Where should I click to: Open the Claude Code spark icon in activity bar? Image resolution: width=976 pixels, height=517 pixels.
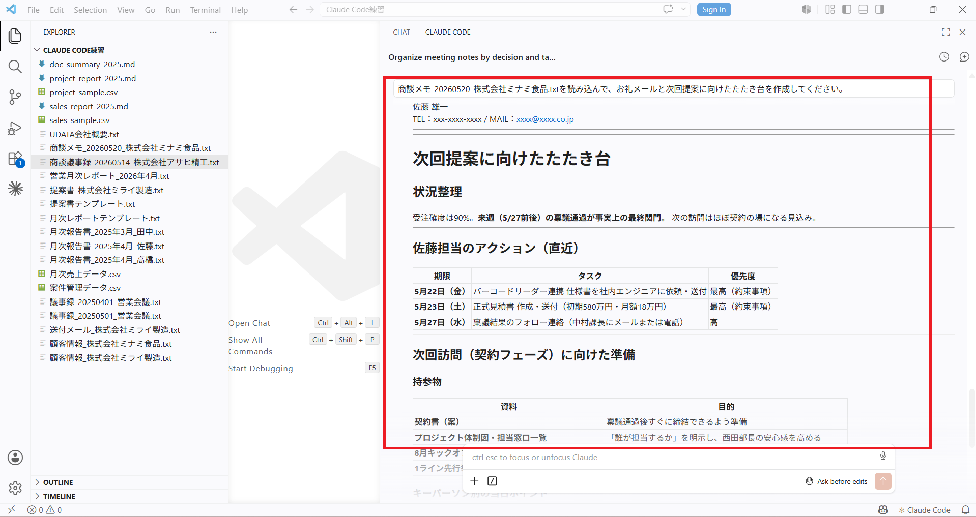click(15, 189)
